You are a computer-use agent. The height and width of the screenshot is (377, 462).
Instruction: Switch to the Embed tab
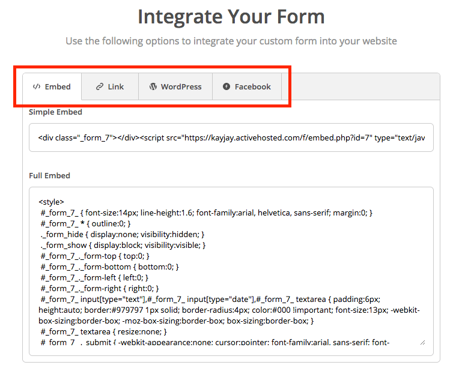52,86
